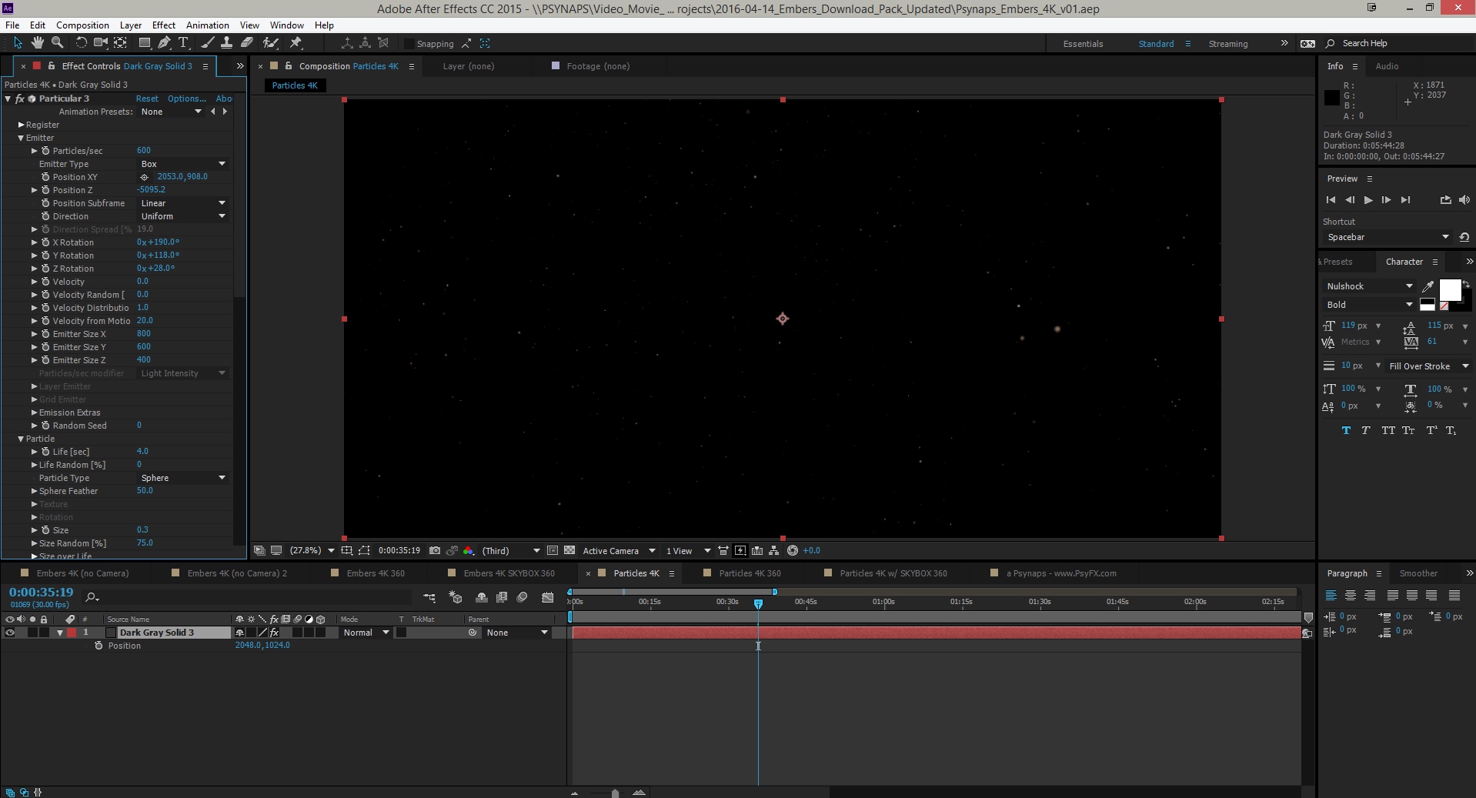Toggle faux bold text style

click(1346, 430)
